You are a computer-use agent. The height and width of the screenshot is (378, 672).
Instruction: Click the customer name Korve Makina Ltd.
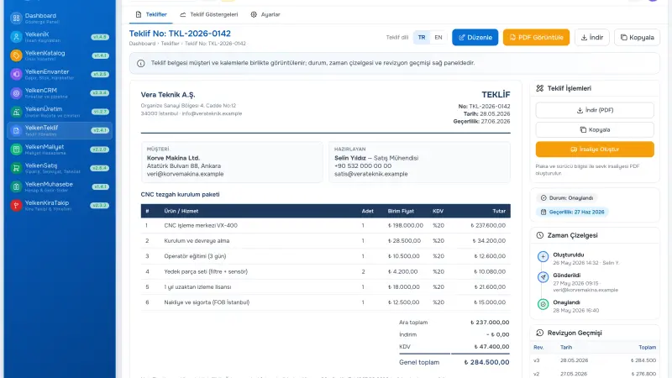(x=173, y=158)
